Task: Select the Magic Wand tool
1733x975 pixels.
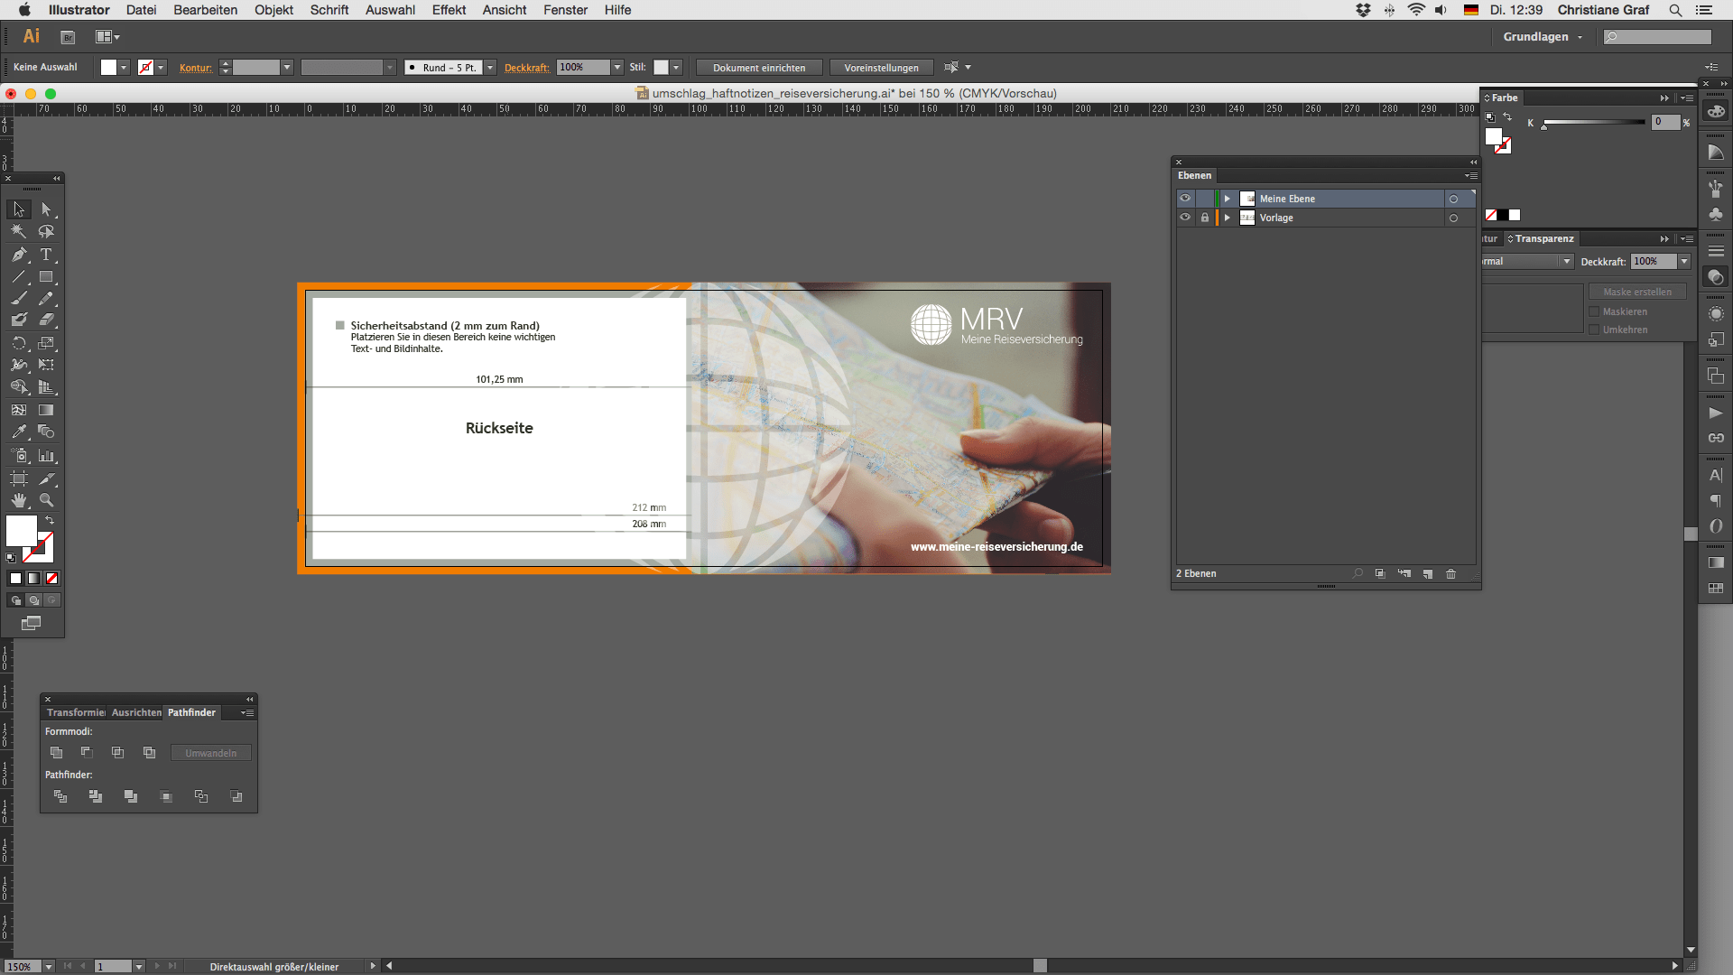Action: [19, 232]
